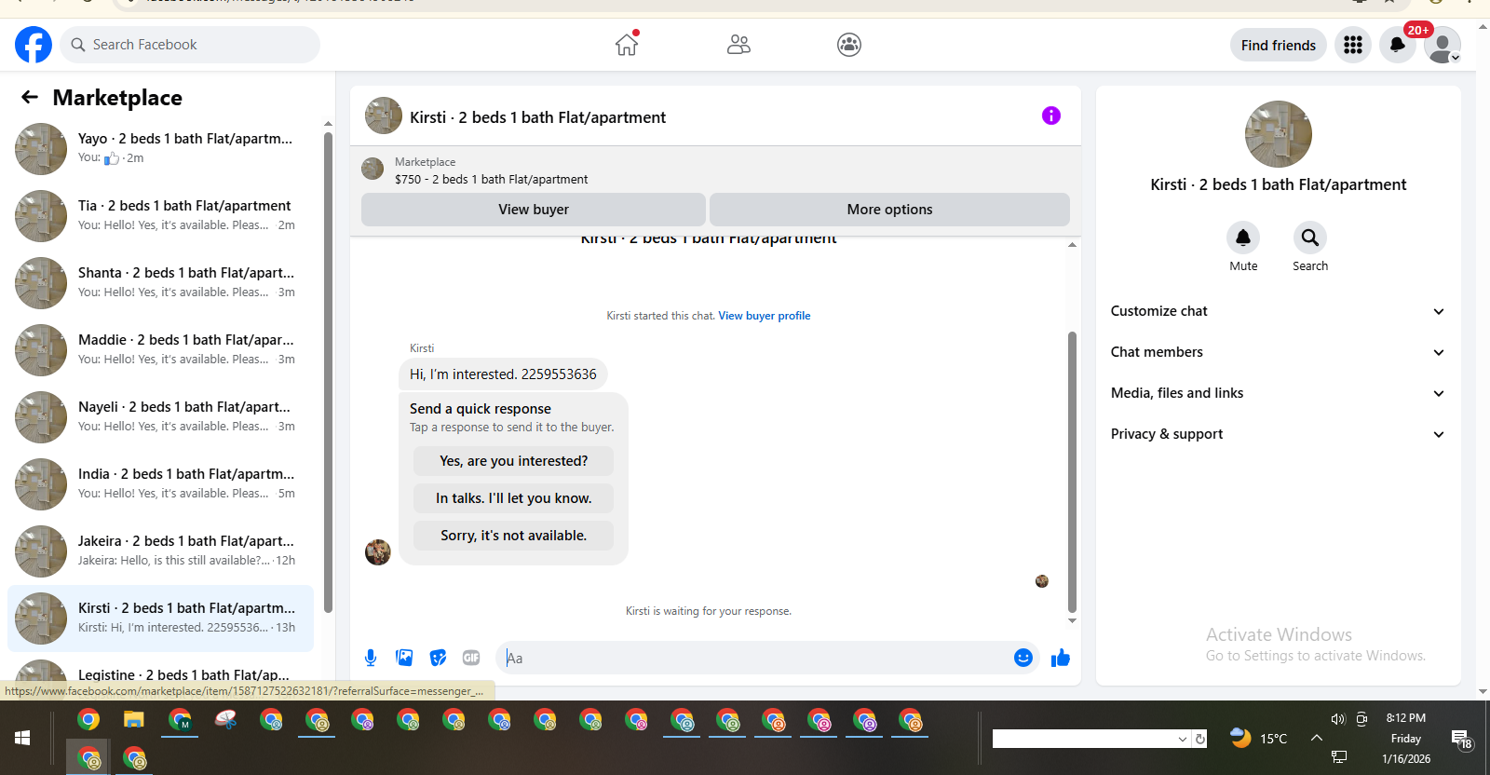This screenshot has height=775, width=1490.
Task: Send 'Yes, are you interested?' quick response
Action: [514, 461]
